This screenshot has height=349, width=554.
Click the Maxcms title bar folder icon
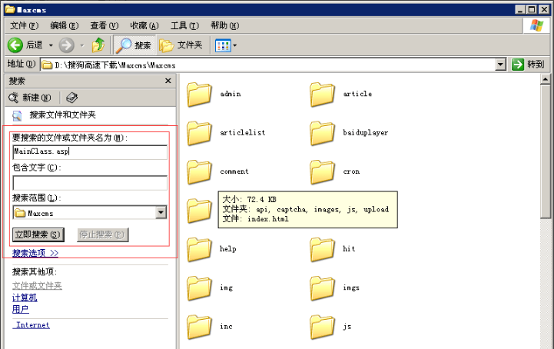click(x=10, y=9)
